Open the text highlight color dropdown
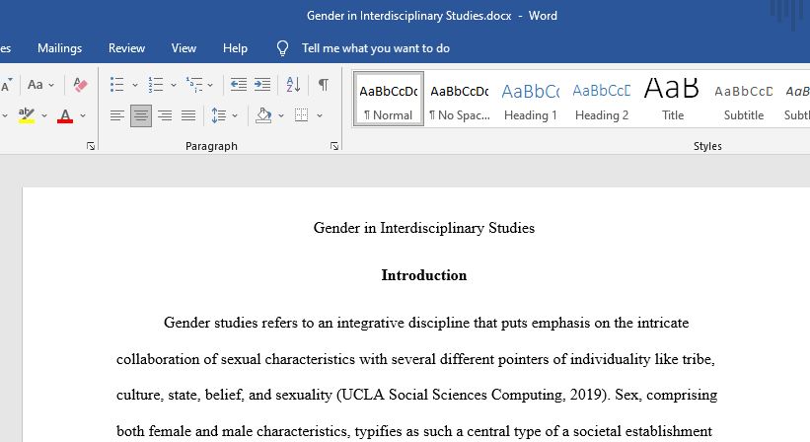Viewport: 810px width, 442px height. click(x=44, y=115)
